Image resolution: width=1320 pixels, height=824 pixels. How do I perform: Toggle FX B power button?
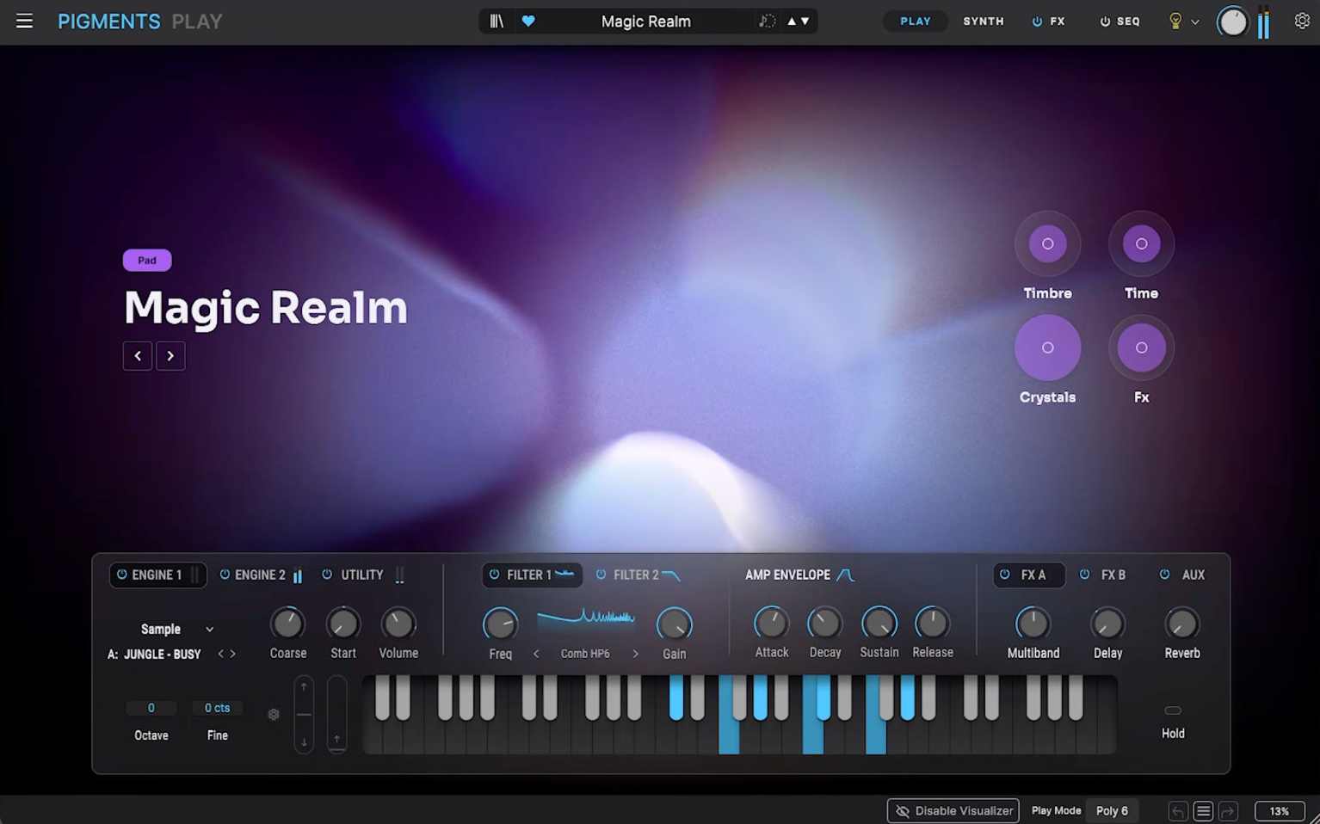(1084, 575)
